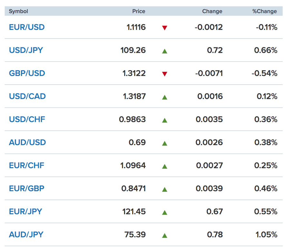Image resolution: width=290 pixels, height=252 pixels.
Task: Click the green up arrow for USD/JPY
Action: pyautogui.click(x=165, y=51)
